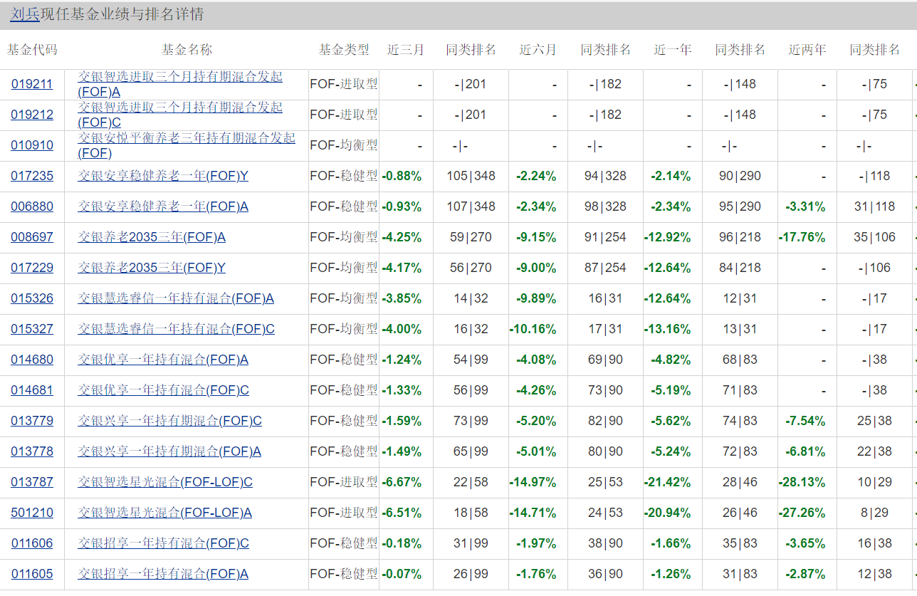
Task: Open fund code 017235
Action: (32, 176)
